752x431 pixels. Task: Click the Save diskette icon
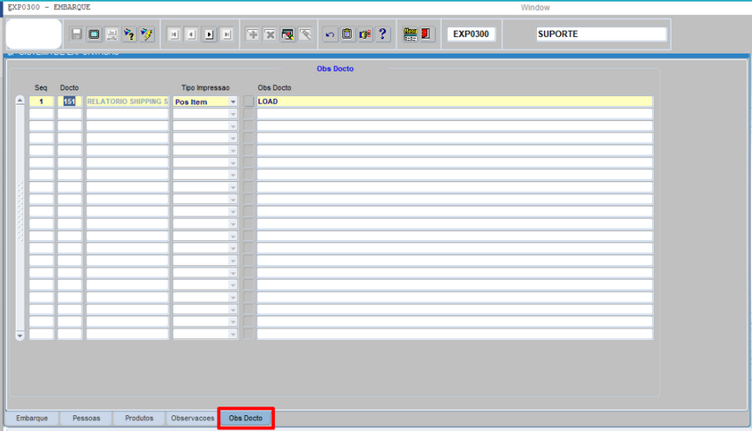click(77, 34)
